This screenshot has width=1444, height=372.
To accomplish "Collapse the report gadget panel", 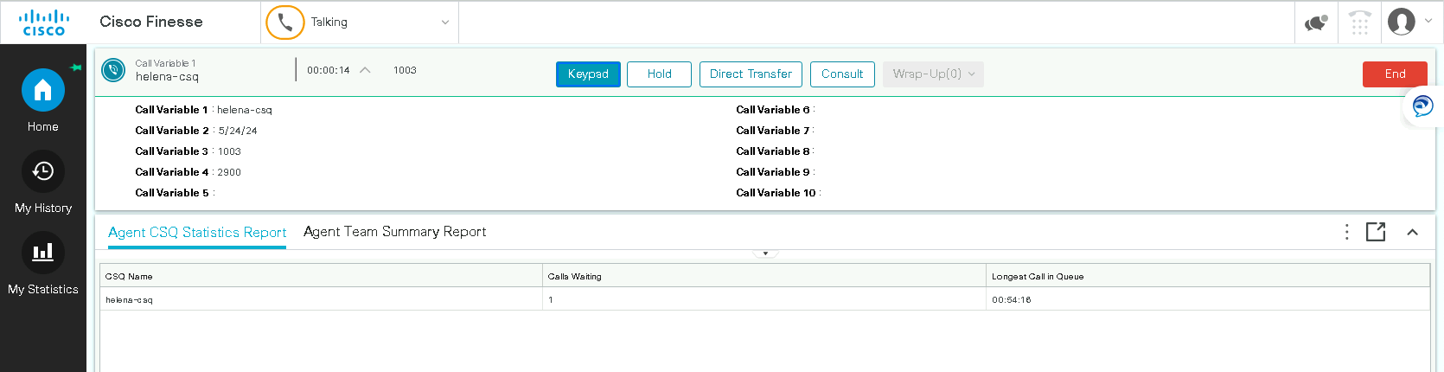I will (x=1412, y=232).
